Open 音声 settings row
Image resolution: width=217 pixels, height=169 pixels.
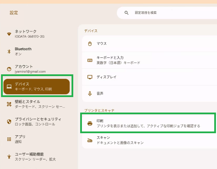tap(150, 94)
